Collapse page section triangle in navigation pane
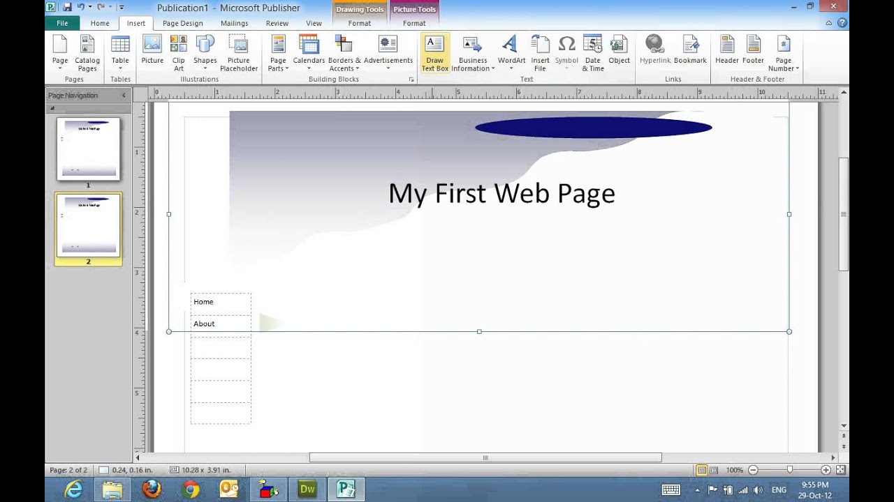The image size is (894, 502). pos(52,109)
